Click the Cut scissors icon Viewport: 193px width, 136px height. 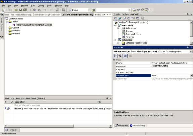pyautogui.click(x=31, y=10)
